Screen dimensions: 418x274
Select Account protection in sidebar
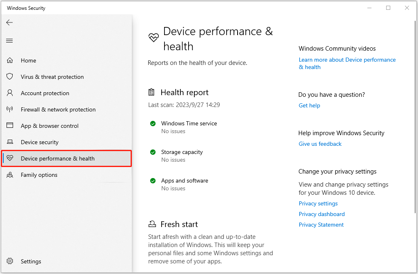coord(67,93)
